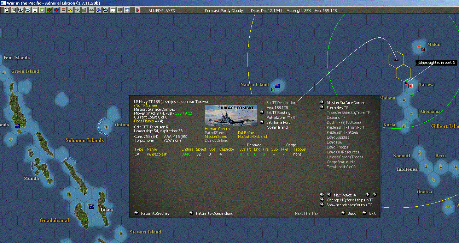Open Change HQ for all ships in TF
The width and height of the screenshot is (459, 243).
click(350, 200)
